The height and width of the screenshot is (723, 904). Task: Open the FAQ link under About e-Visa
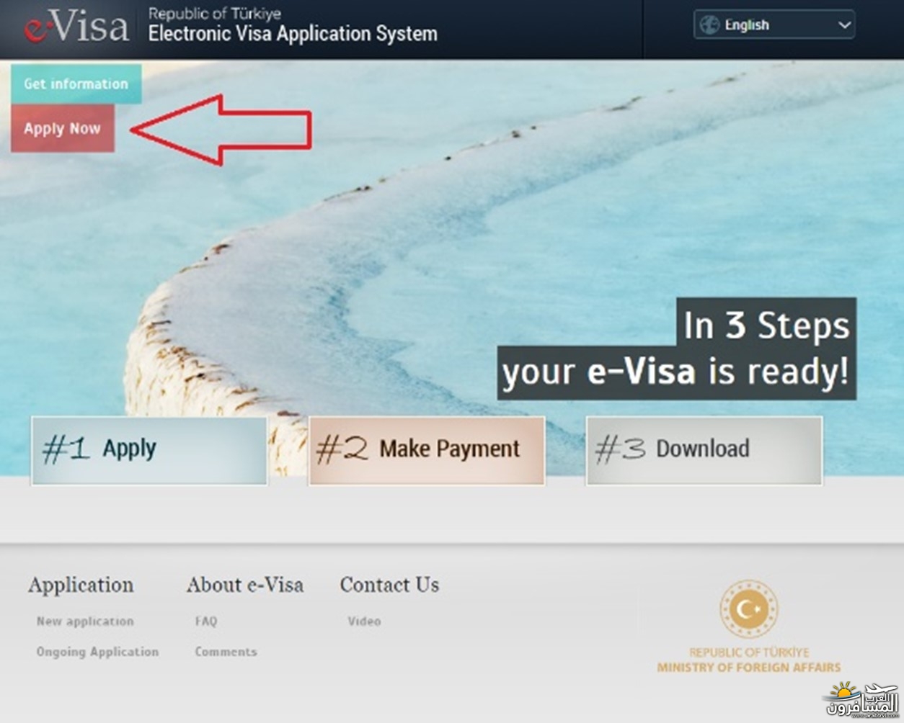pyautogui.click(x=205, y=621)
